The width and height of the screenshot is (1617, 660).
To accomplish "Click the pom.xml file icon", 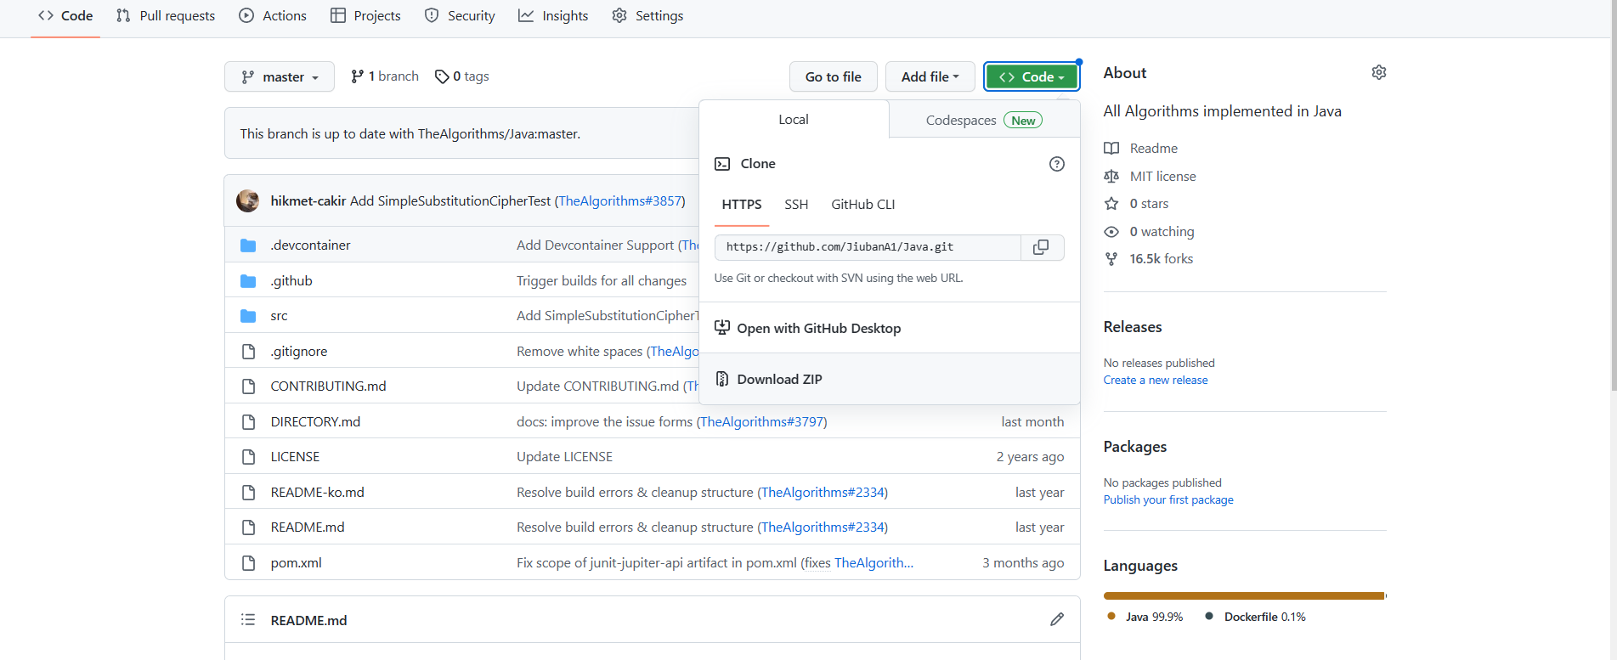I will 248,563.
